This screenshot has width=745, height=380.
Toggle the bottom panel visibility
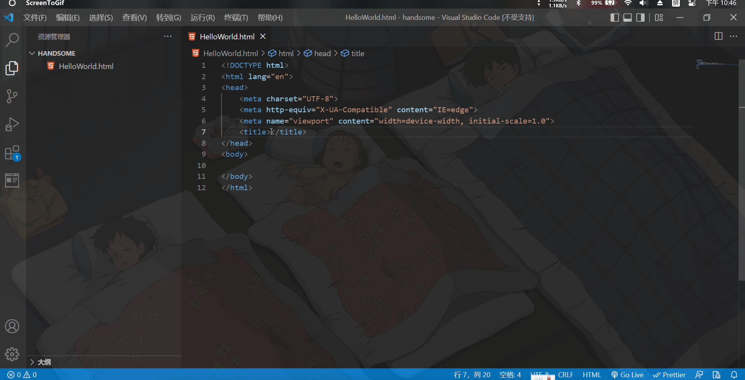627,18
